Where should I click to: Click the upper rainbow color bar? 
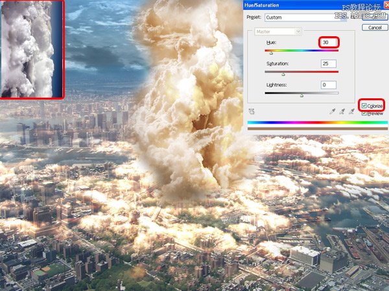tap(318, 122)
